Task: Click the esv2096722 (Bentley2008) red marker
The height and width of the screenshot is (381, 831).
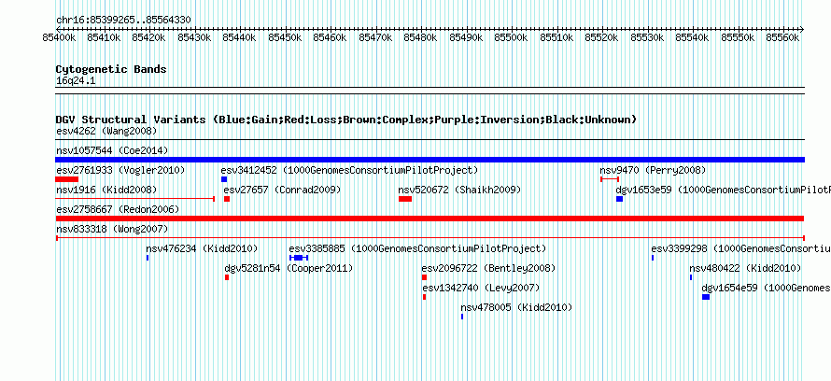Action: coord(424,277)
